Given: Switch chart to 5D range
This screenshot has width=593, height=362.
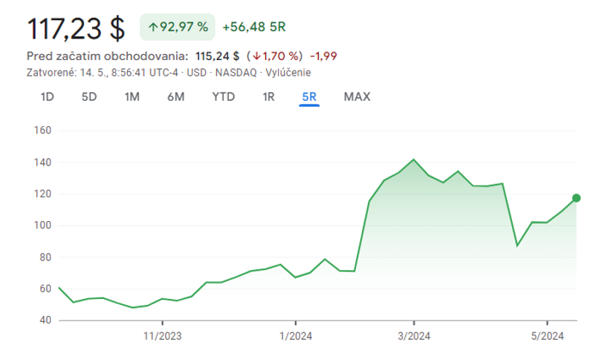Looking at the screenshot, I should [89, 96].
